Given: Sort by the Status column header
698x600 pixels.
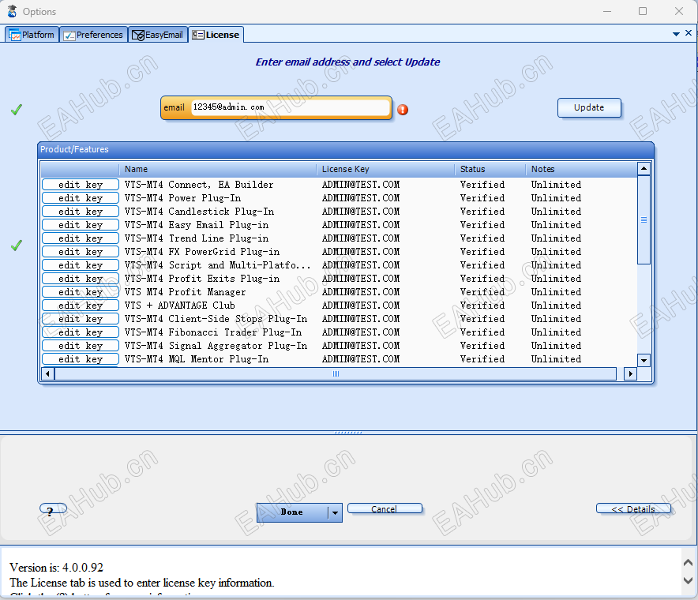Looking at the screenshot, I should point(490,169).
